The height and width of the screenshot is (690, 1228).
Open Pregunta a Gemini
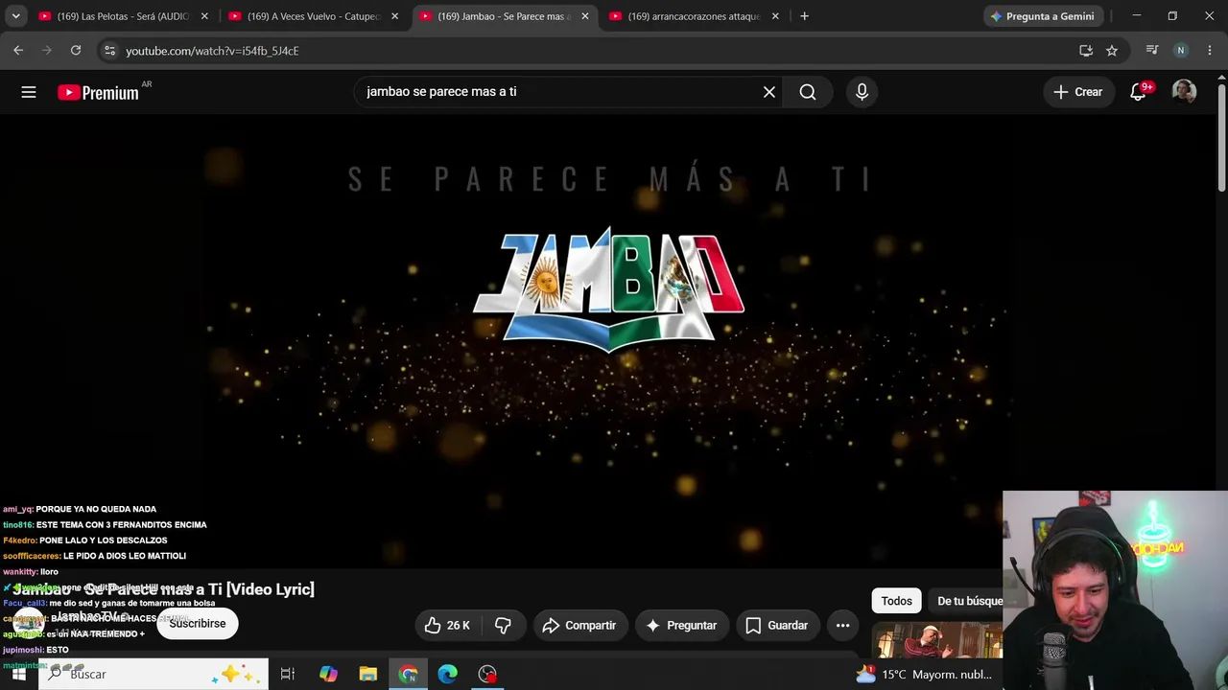point(1042,16)
